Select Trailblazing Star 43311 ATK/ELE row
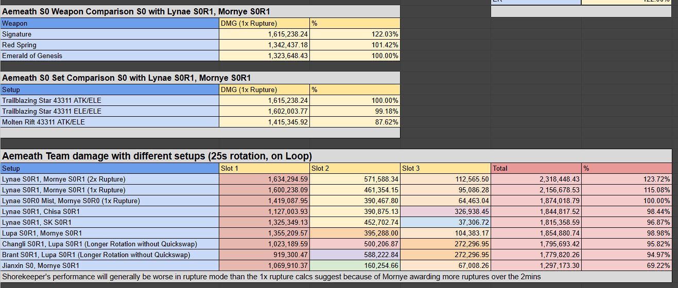 click(110, 100)
